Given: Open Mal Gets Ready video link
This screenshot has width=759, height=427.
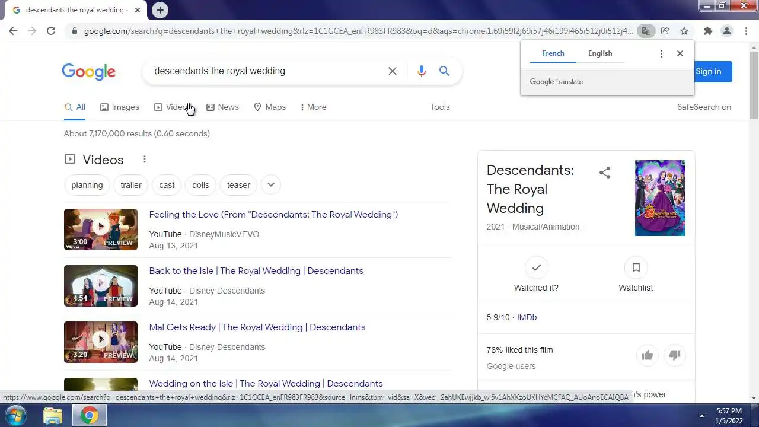Looking at the screenshot, I should click(x=257, y=327).
